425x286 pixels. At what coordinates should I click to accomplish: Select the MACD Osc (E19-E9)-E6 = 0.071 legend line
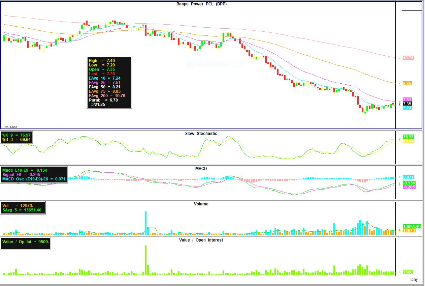pos(34,179)
